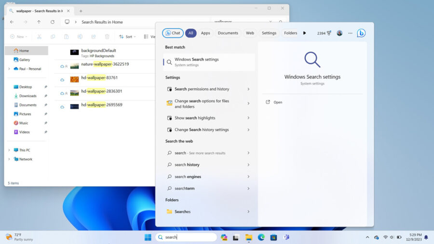Screen dimensions: 434x244
Task: Expand the Change Search history settings chevron
Action: click(248, 129)
